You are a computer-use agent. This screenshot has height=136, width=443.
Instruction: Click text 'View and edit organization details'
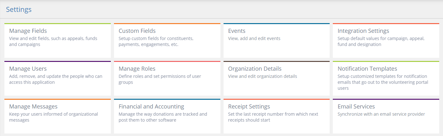[262, 76]
